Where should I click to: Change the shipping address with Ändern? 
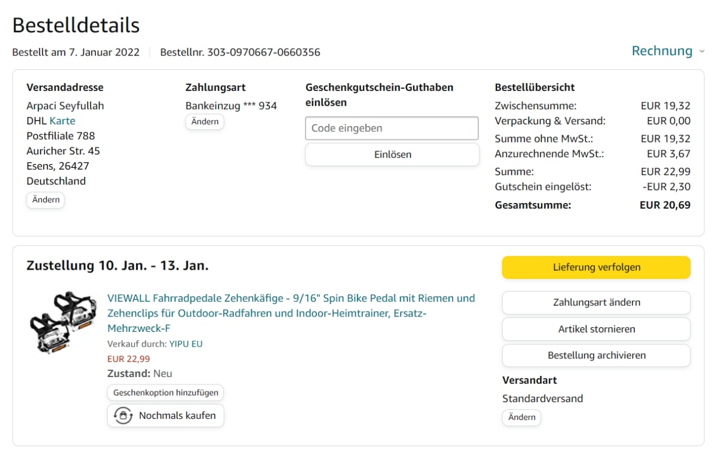tap(46, 200)
